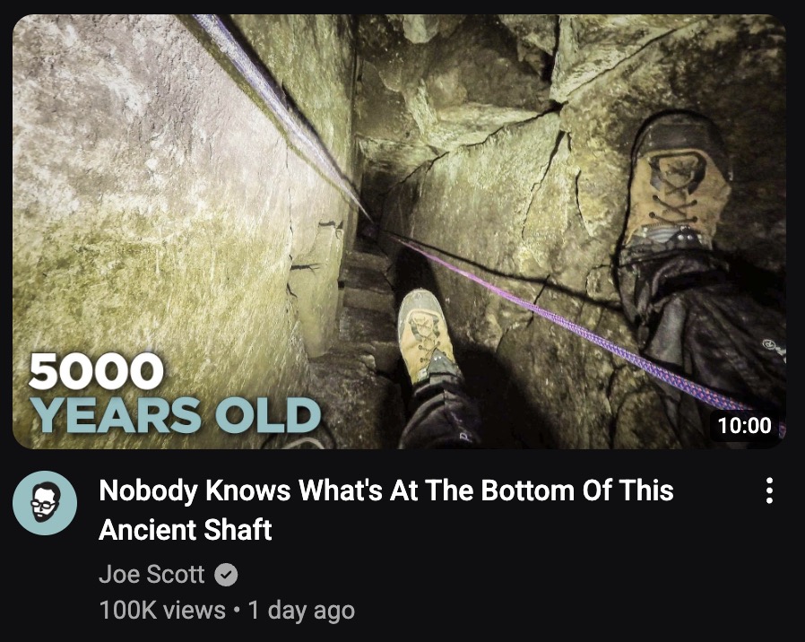The image size is (805, 642).
Task: Click the left boot in the thumbnail
Action: [x=426, y=335]
